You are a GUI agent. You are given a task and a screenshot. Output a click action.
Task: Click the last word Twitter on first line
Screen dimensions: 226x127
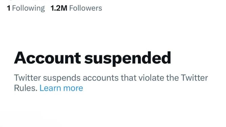click(x=194, y=78)
